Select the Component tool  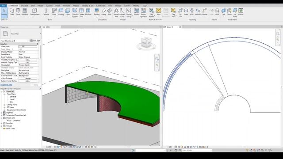34,12
